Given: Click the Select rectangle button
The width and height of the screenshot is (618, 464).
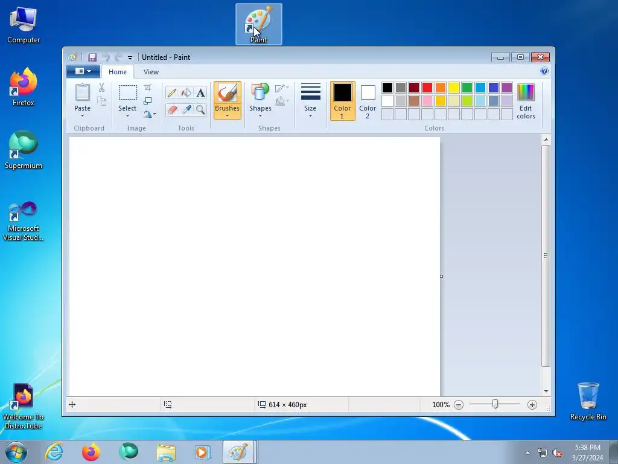Looking at the screenshot, I should 127,97.
